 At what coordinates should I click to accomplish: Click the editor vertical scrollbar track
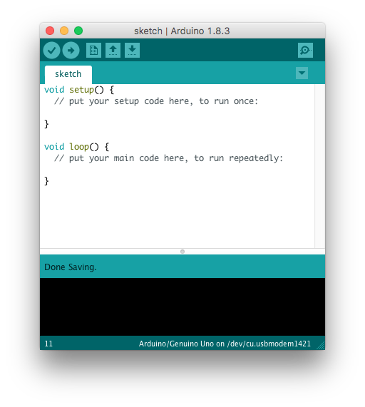(x=320, y=166)
